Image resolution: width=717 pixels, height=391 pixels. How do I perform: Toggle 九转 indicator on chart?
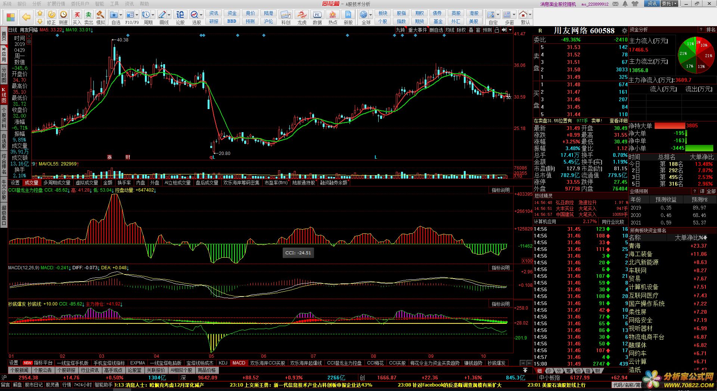tap(400, 30)
